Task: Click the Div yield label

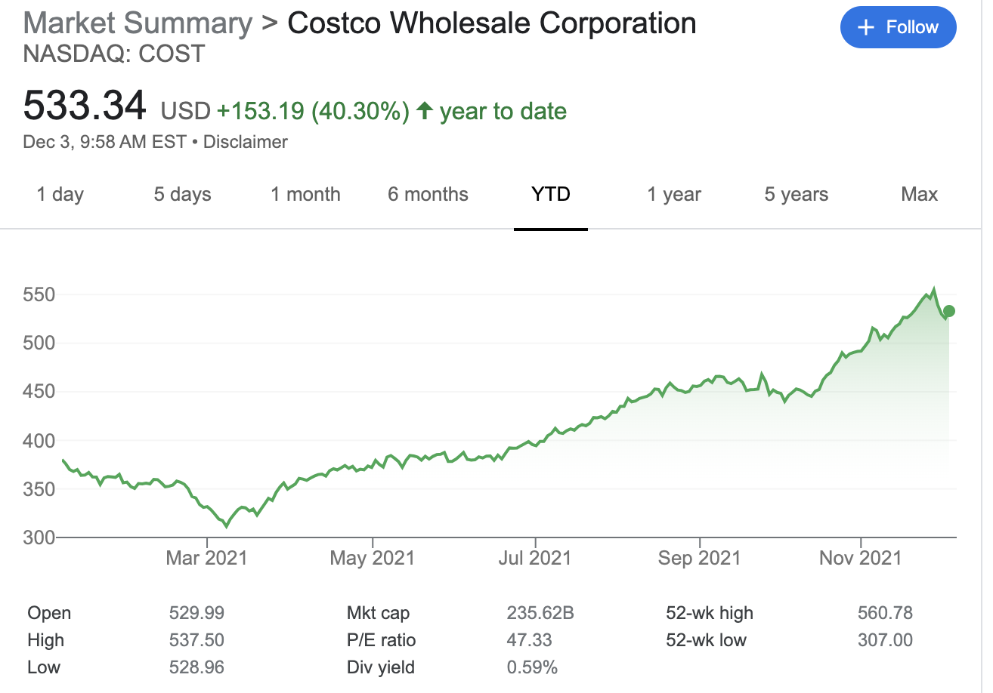Action: pyautogui.click(x=381, y=667)
